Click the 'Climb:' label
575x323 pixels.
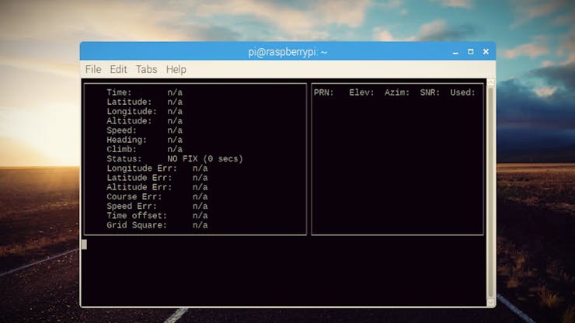121,149
